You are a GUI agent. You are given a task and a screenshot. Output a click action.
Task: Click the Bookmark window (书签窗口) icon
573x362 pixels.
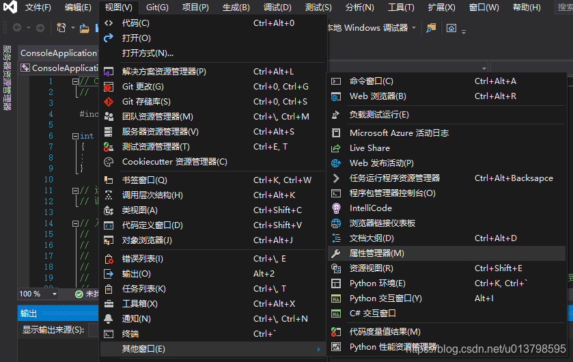pyautogui.click(x=109, y=180)
